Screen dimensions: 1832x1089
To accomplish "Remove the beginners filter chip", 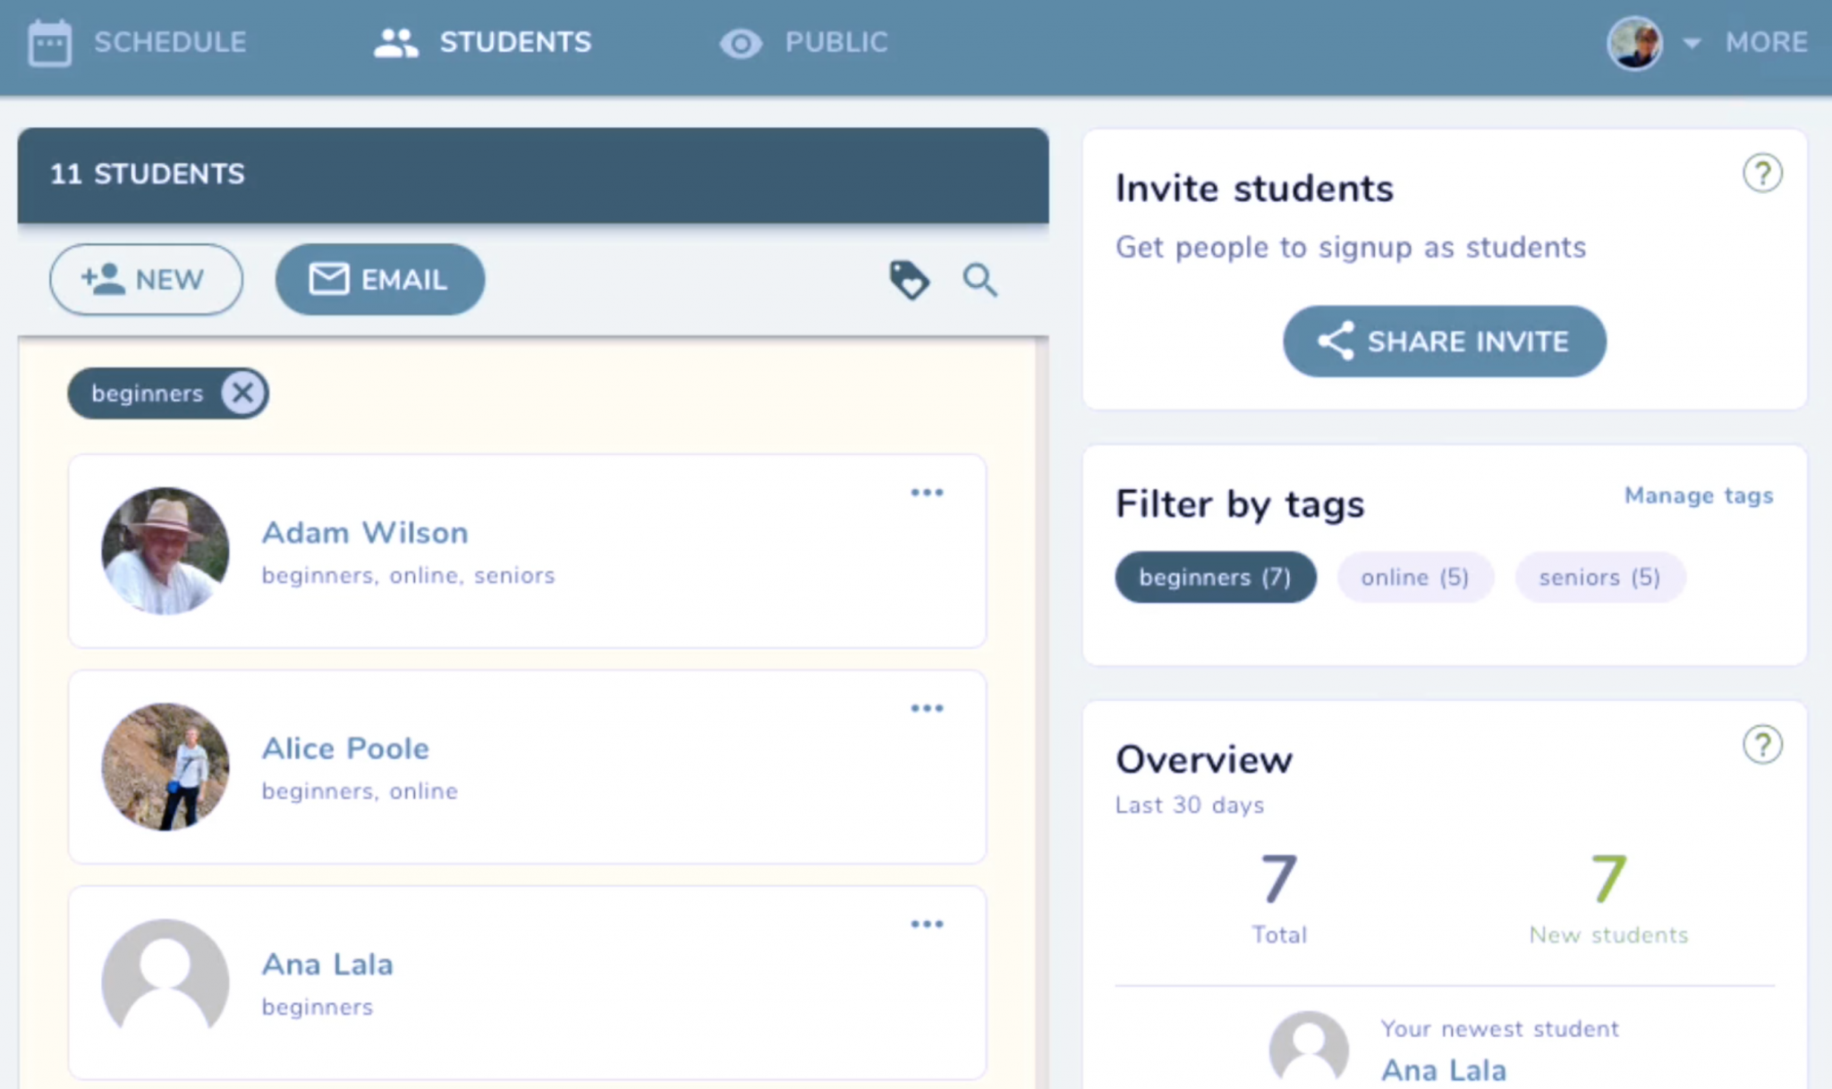I will click(x=242, y=393).
